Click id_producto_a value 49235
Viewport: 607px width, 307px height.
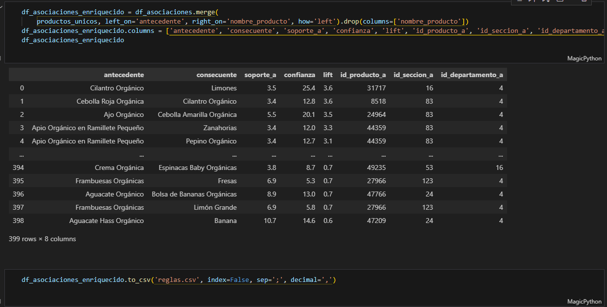(x=377, y=167)
